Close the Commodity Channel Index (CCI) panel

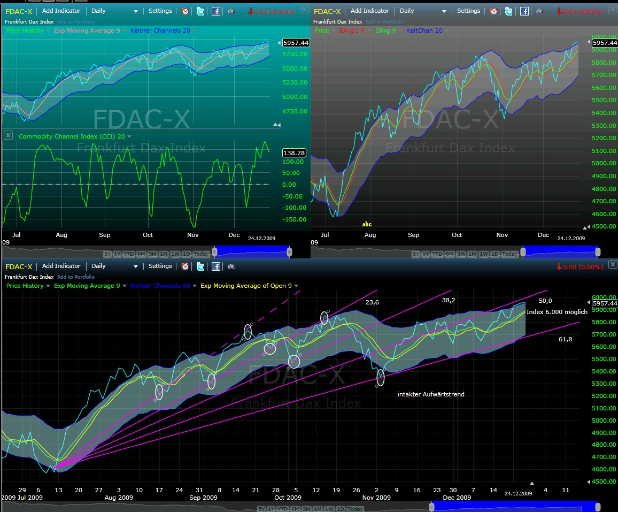[8, 135]
